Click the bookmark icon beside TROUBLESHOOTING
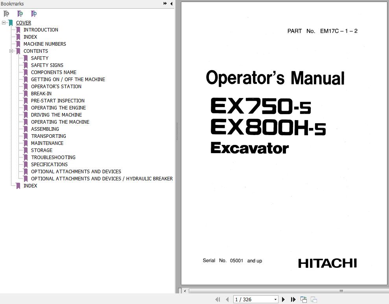The image size is (389, 304). pos(26,157)
